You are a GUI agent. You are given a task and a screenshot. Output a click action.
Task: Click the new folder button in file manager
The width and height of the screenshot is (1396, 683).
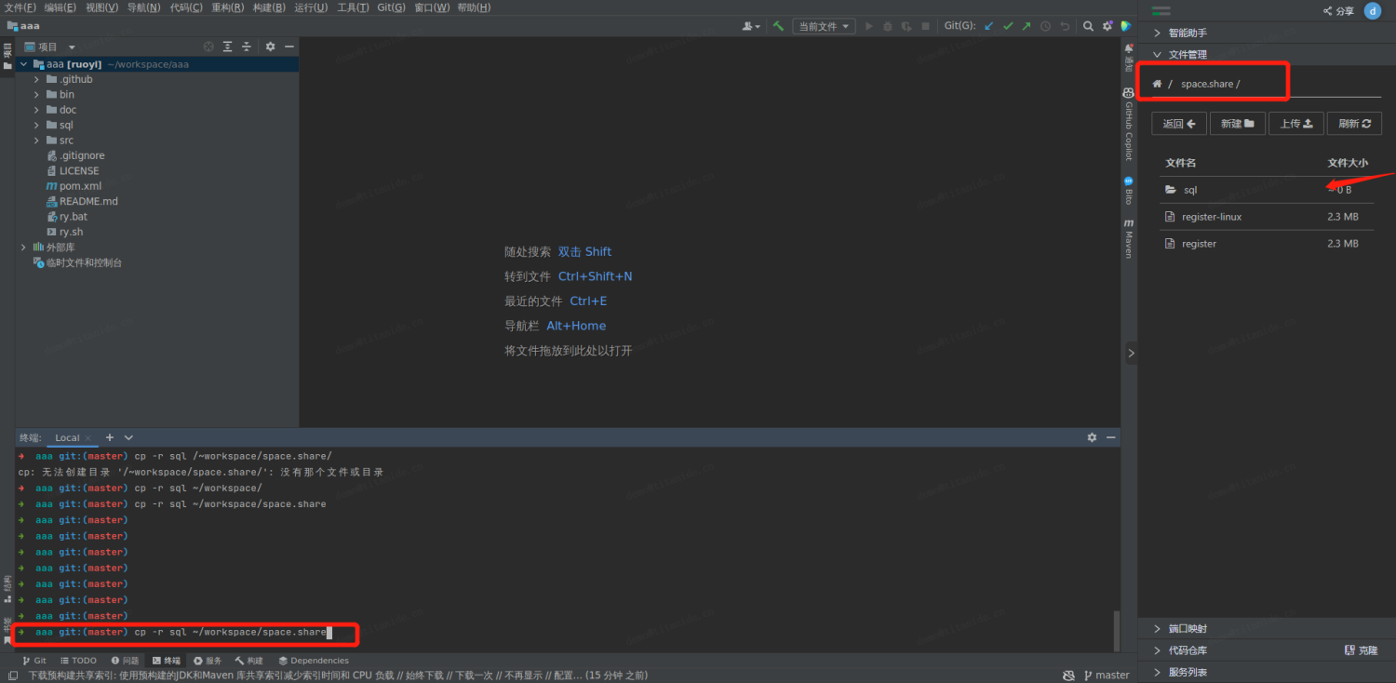(1238, 124)
